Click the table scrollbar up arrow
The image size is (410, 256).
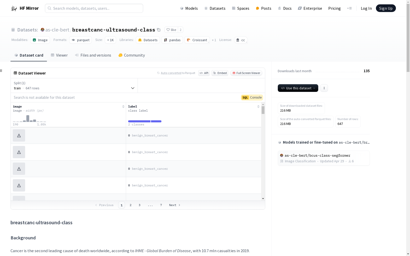(x=263, y=104)
